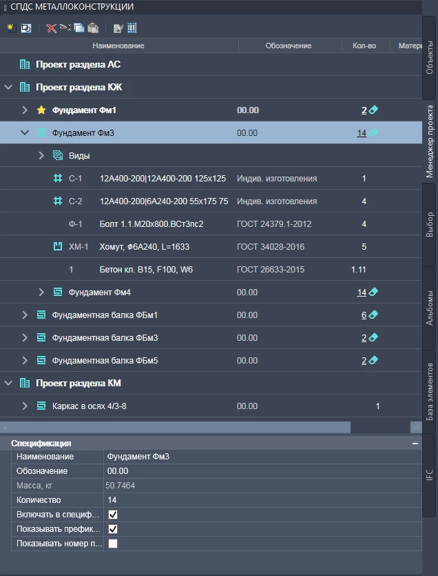Click the paste clipboard toolbar icon

click(93, 28)
